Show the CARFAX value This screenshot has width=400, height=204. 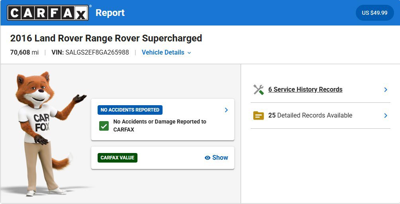[x=216, y=158]
